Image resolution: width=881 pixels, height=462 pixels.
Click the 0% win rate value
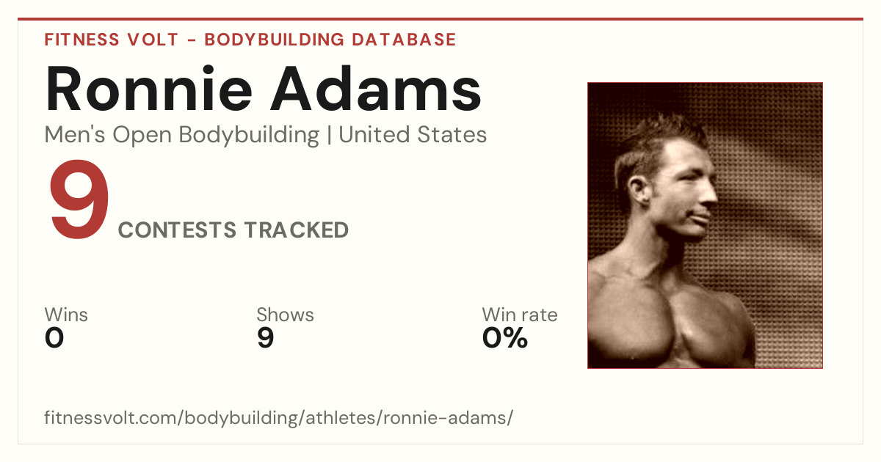point(505,338)
